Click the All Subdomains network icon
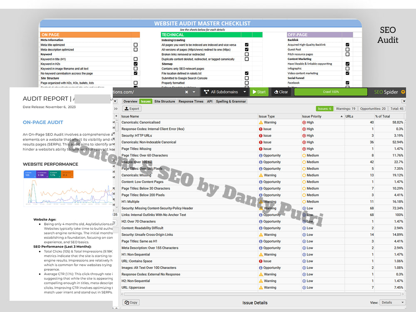The width and height of the screenshot is (416, 312). click(206, 92)
